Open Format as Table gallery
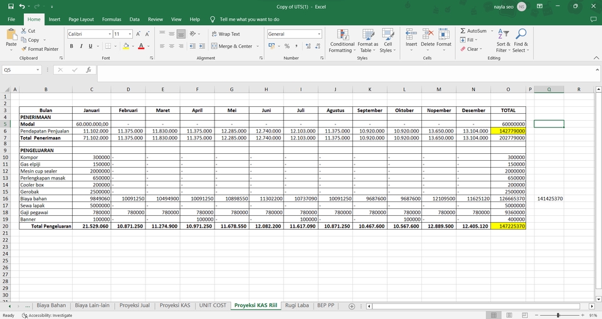The width and height of the screenshot is (602, 319). click(x=368, y=41)
